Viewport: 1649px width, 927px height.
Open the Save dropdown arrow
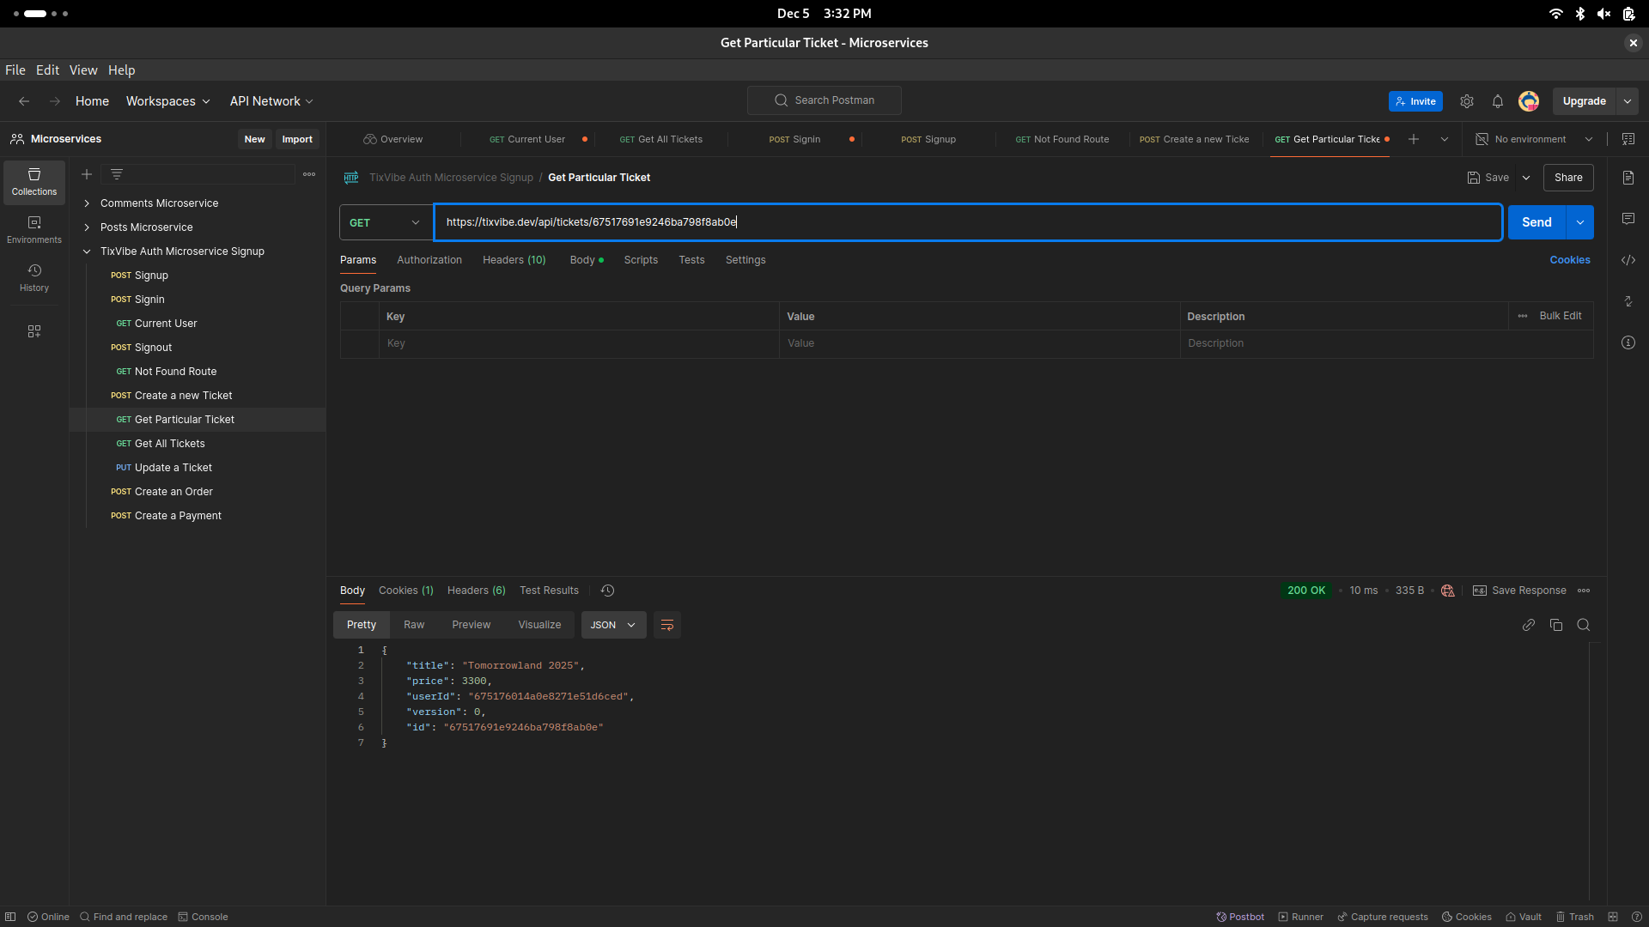pyautogui.click(x=1526, y=178)
